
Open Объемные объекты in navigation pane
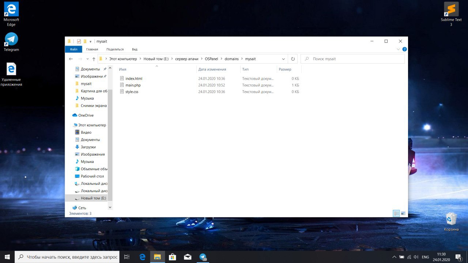tap(94, 169)
